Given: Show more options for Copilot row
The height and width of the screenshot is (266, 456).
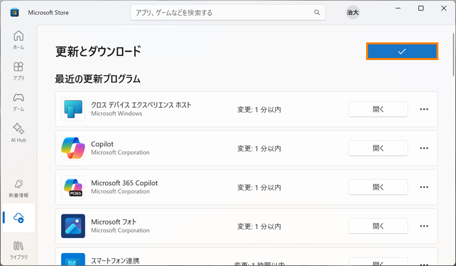Looking at the screenshot, I should [423, 148].
